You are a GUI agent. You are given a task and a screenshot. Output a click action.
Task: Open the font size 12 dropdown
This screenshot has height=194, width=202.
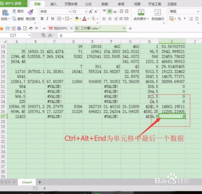[86, 12]
